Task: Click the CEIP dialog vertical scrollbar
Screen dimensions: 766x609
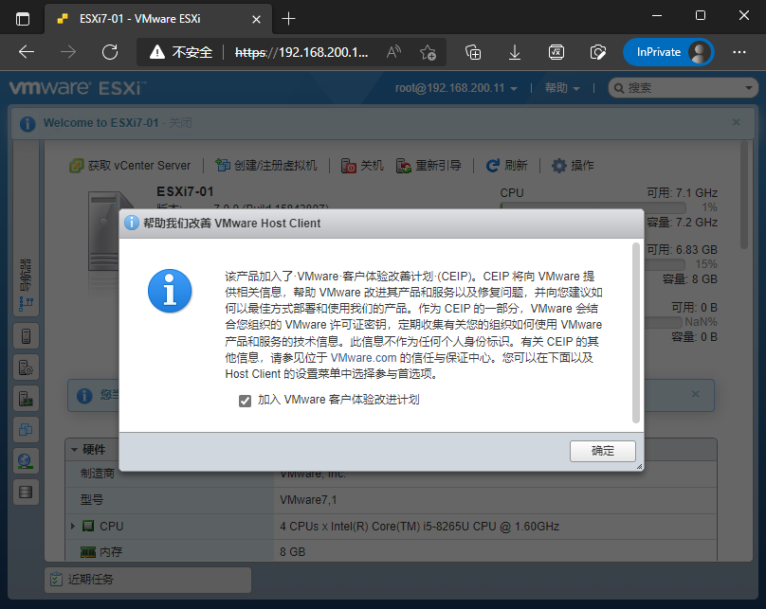Action: pyautogui.click(x=635, y=332)
